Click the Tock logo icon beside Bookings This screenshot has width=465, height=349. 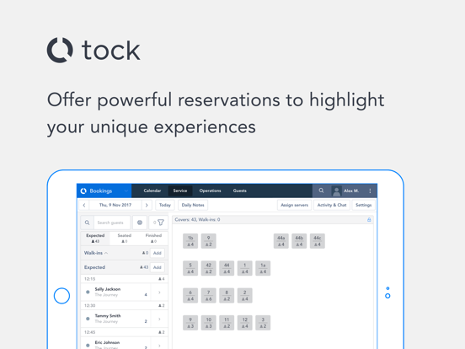pyautogui.click(x=83, y=191)
